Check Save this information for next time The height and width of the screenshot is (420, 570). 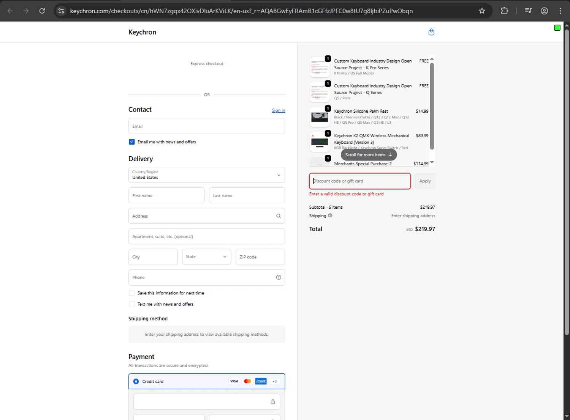[x=131, y=293]
